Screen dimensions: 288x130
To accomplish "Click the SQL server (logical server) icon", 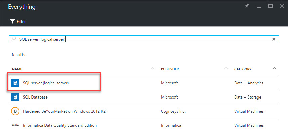I will click(x=15, y=83).
